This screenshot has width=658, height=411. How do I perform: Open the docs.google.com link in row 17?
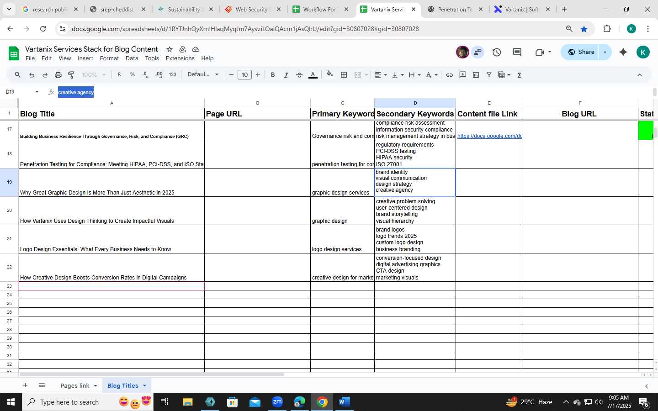[489, 136]
